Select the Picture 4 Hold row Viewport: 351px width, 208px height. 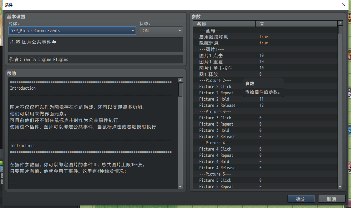pos(265,162)
